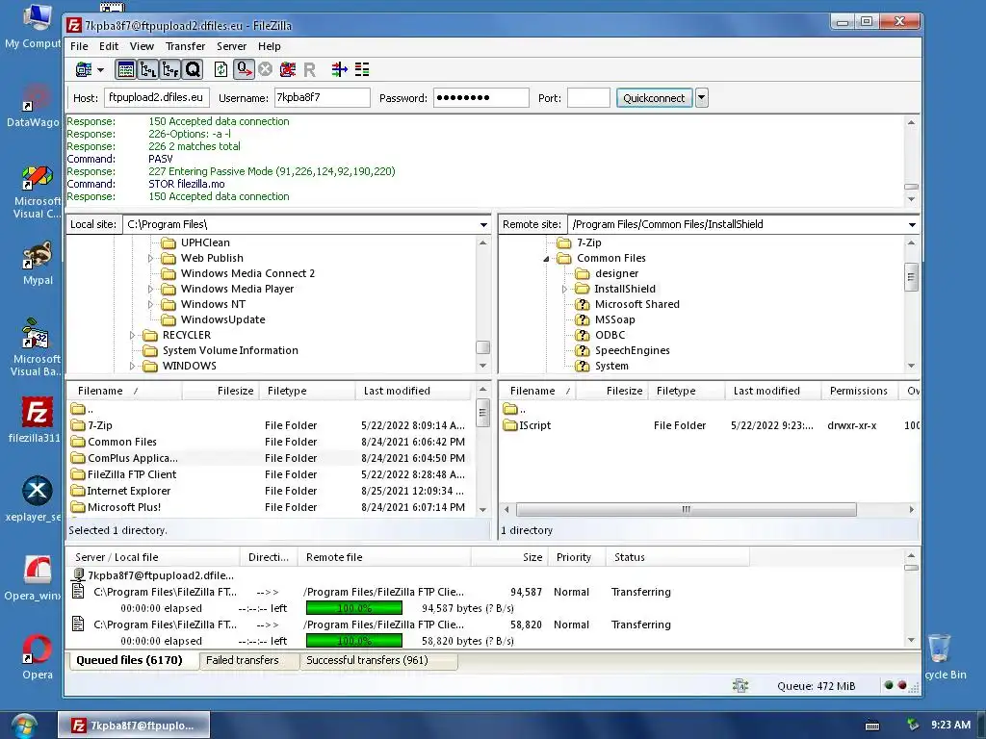Screen dimensions: 986x739
Task: Expand the remote InstallShield folder
Action: 564,289
